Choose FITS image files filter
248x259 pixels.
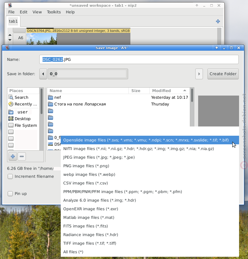150,226
